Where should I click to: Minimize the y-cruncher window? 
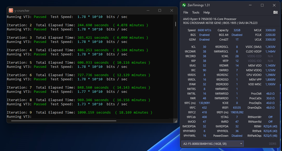coord(148,10)
